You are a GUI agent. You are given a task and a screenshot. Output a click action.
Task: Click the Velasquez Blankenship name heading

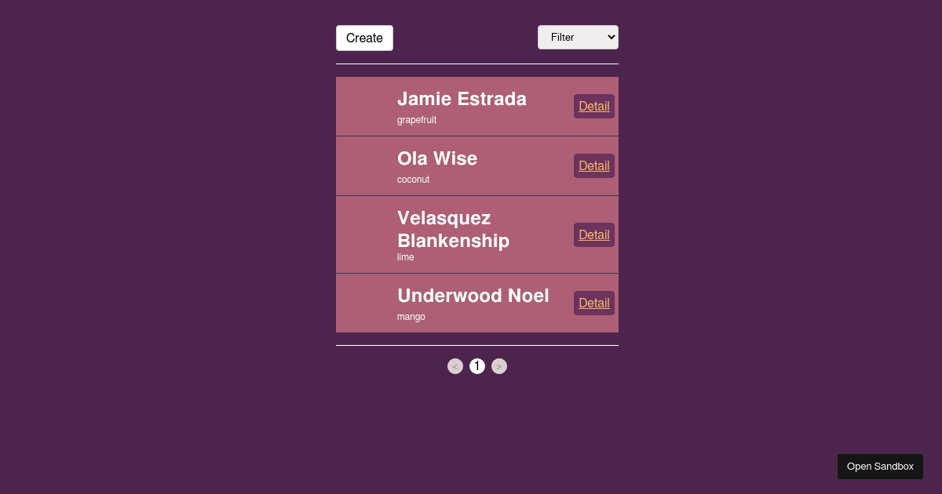(453, 229)
